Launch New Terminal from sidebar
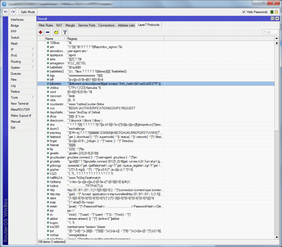Image resolution: width=282 pixels, height=247 pixels. click(20, 104)
